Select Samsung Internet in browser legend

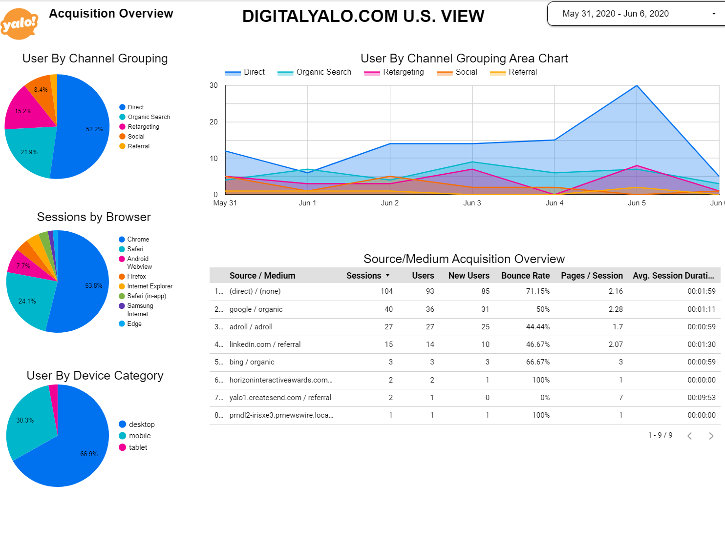click(x=136, y=310)
